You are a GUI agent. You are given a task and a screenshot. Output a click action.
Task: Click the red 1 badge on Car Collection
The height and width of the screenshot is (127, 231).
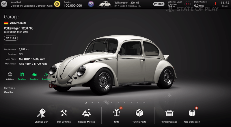tap(196, 108)
